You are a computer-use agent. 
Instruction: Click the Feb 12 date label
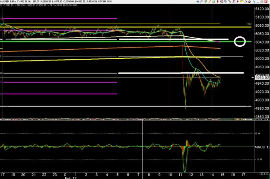[70, 178]
